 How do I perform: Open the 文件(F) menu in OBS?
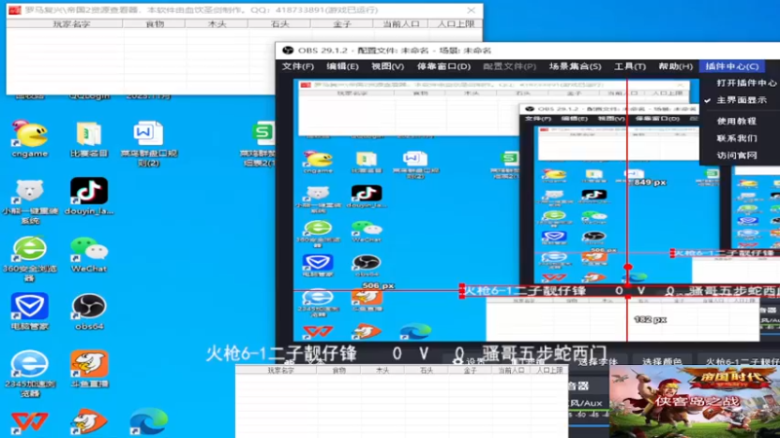[x=298, y=66]
